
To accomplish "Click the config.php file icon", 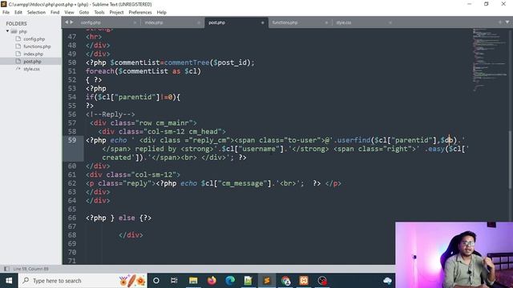I will pos(18,39).
